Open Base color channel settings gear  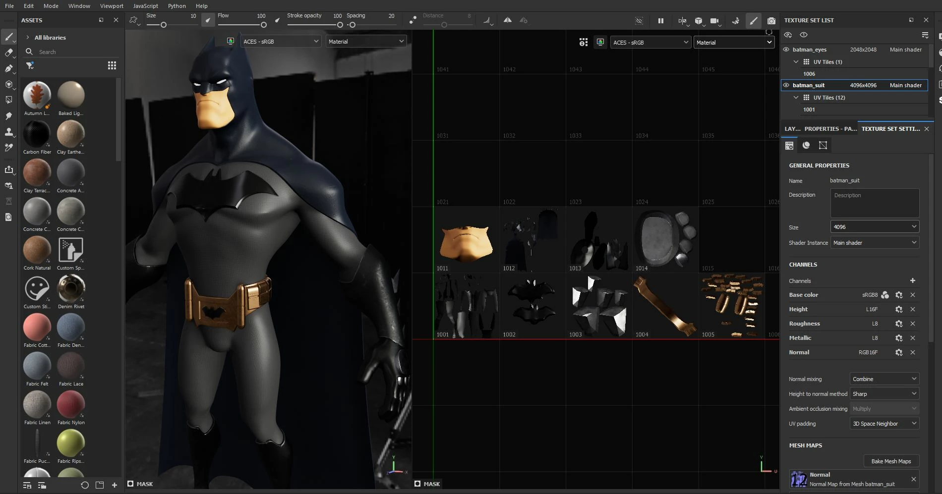898,295
